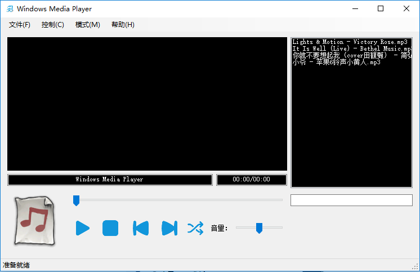Maximize the Windows Media Player window
The height and width of the screenshot is (272, 420).
(x=381, y=9)
